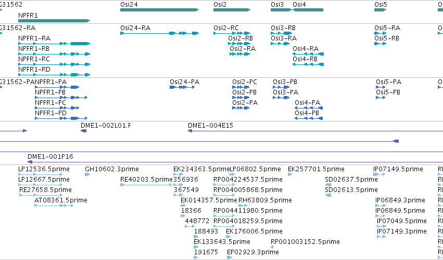Screen dimensions: 443x260
Task: Select EST EP02929.3prime
Action: tap(230, 257)
